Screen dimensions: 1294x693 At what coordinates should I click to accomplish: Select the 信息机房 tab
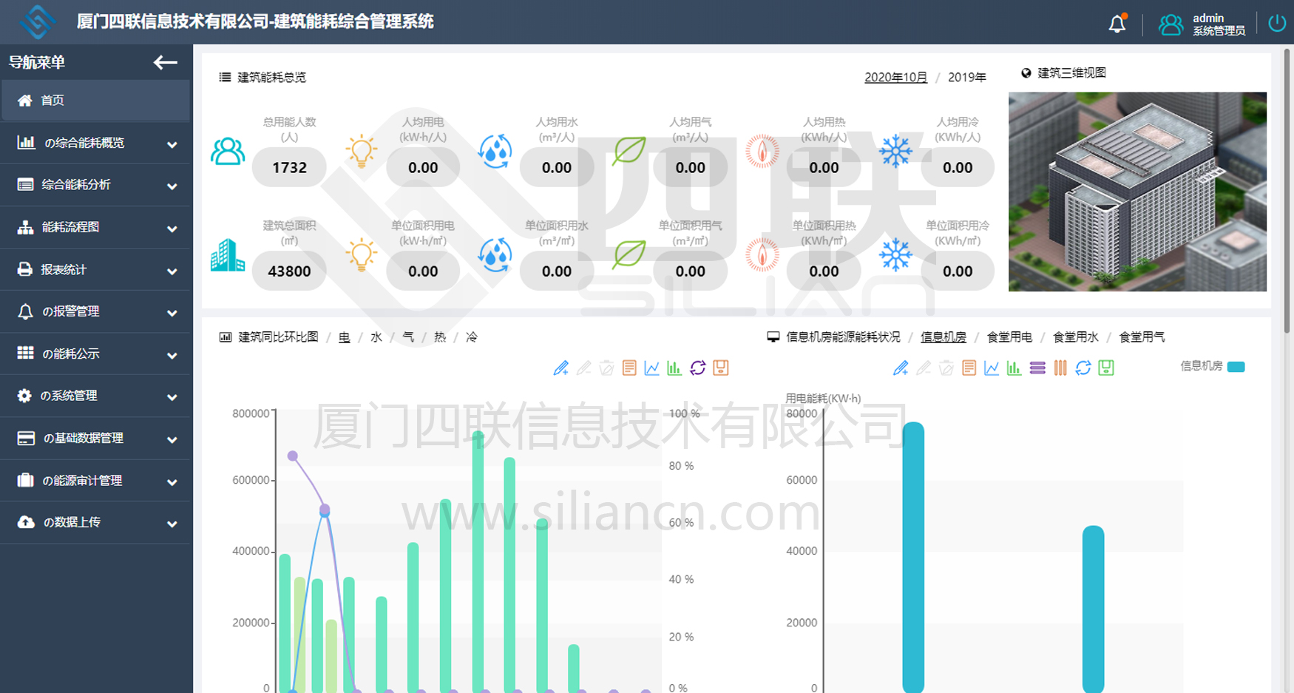(944, 337)
